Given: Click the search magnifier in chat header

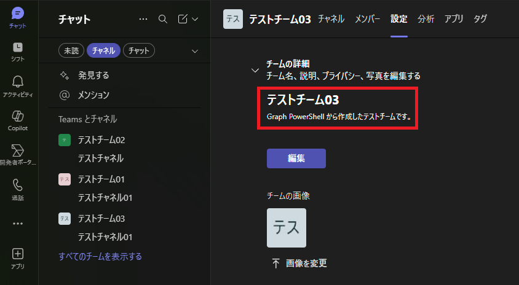Looking at the screenshot, I should click(x=162, y=19).
